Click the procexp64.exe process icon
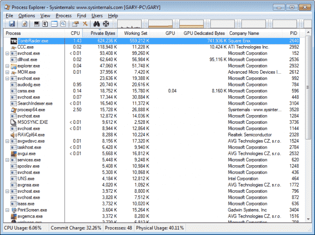The height and width of the screenshot is (235, 315). tap(14, 110)
